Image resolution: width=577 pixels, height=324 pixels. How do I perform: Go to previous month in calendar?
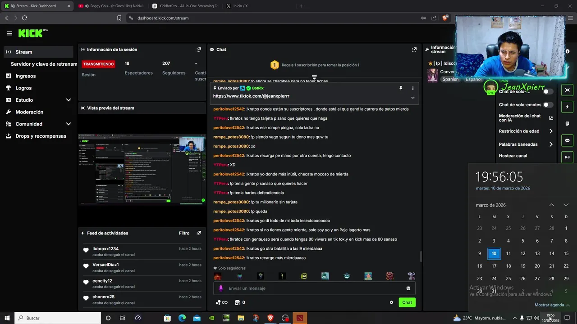coord(551,205)
